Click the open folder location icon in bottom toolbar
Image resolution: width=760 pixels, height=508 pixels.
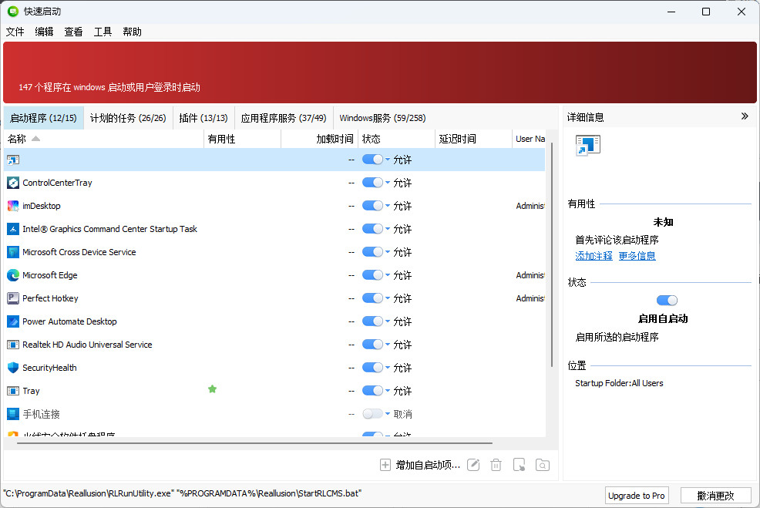(543, 465)
